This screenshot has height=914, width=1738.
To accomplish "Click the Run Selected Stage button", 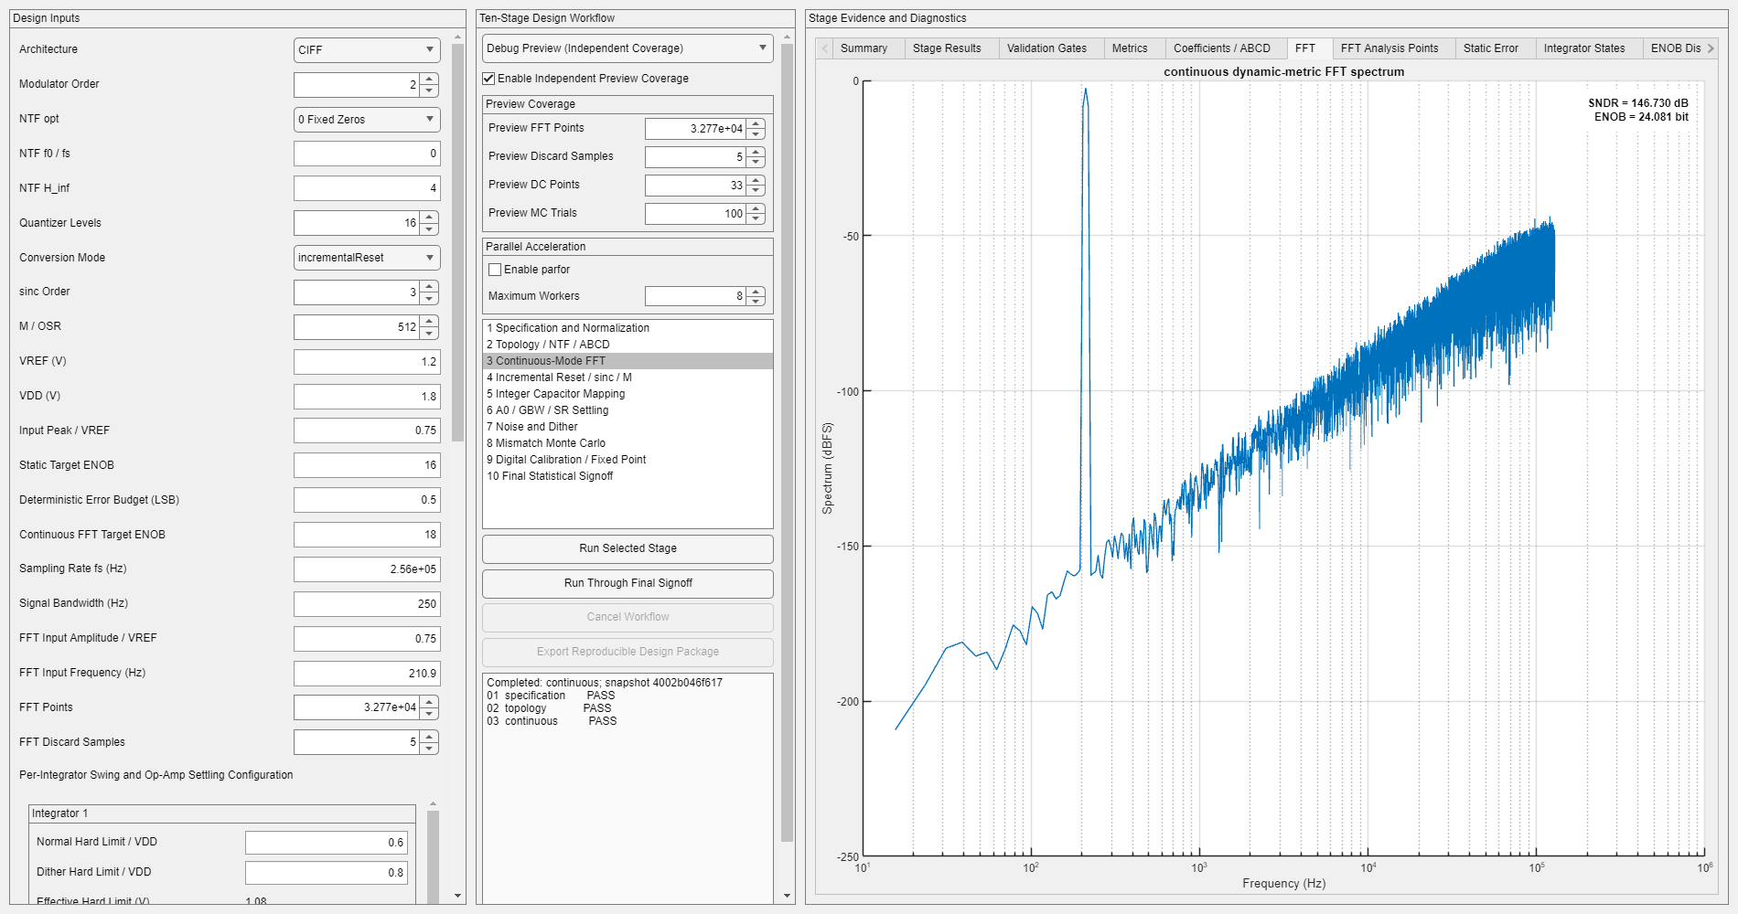I will pos(628,548).
